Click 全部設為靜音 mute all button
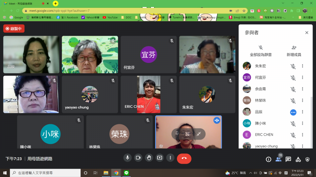Viewport: 316px width, 177px height. pos(261,51)
